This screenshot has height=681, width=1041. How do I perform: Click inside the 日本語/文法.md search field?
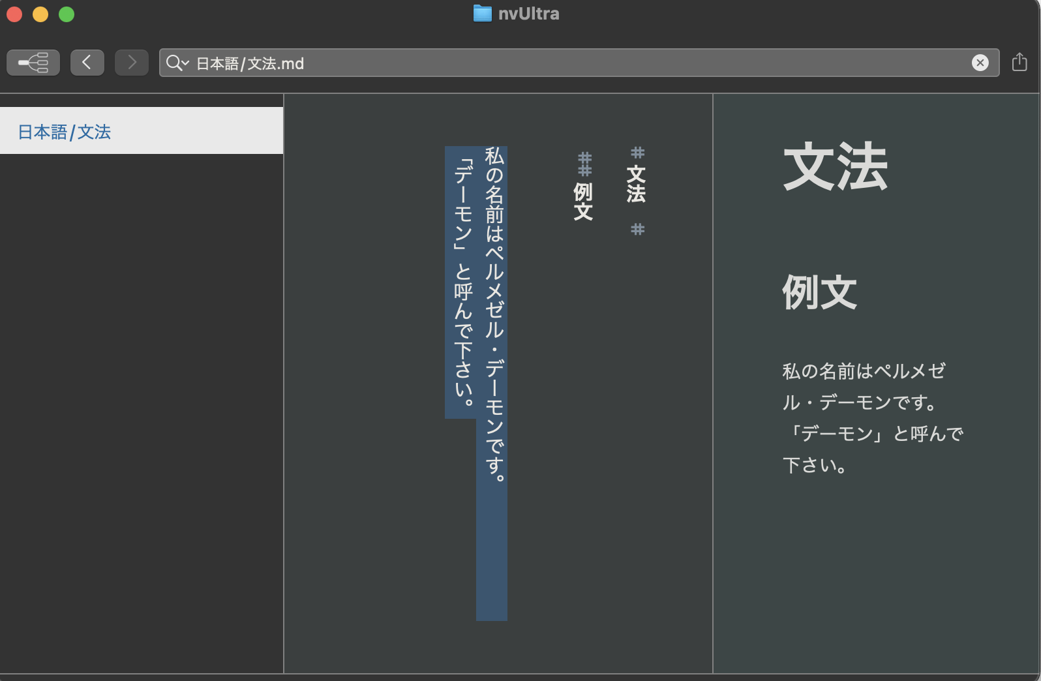pos(574,63)
